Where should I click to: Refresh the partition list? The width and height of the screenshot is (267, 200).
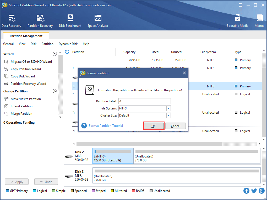coord(67,52)
